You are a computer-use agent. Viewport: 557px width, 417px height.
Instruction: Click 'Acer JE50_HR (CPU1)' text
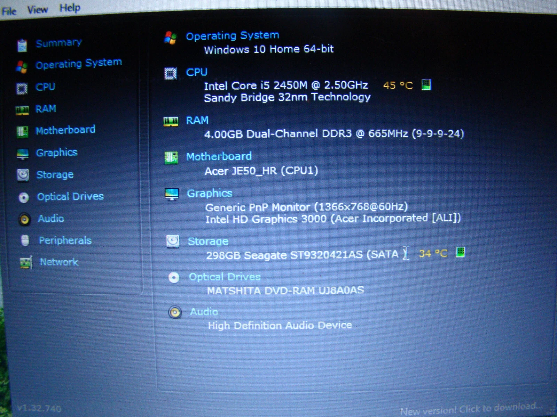(x=261, y=171)
